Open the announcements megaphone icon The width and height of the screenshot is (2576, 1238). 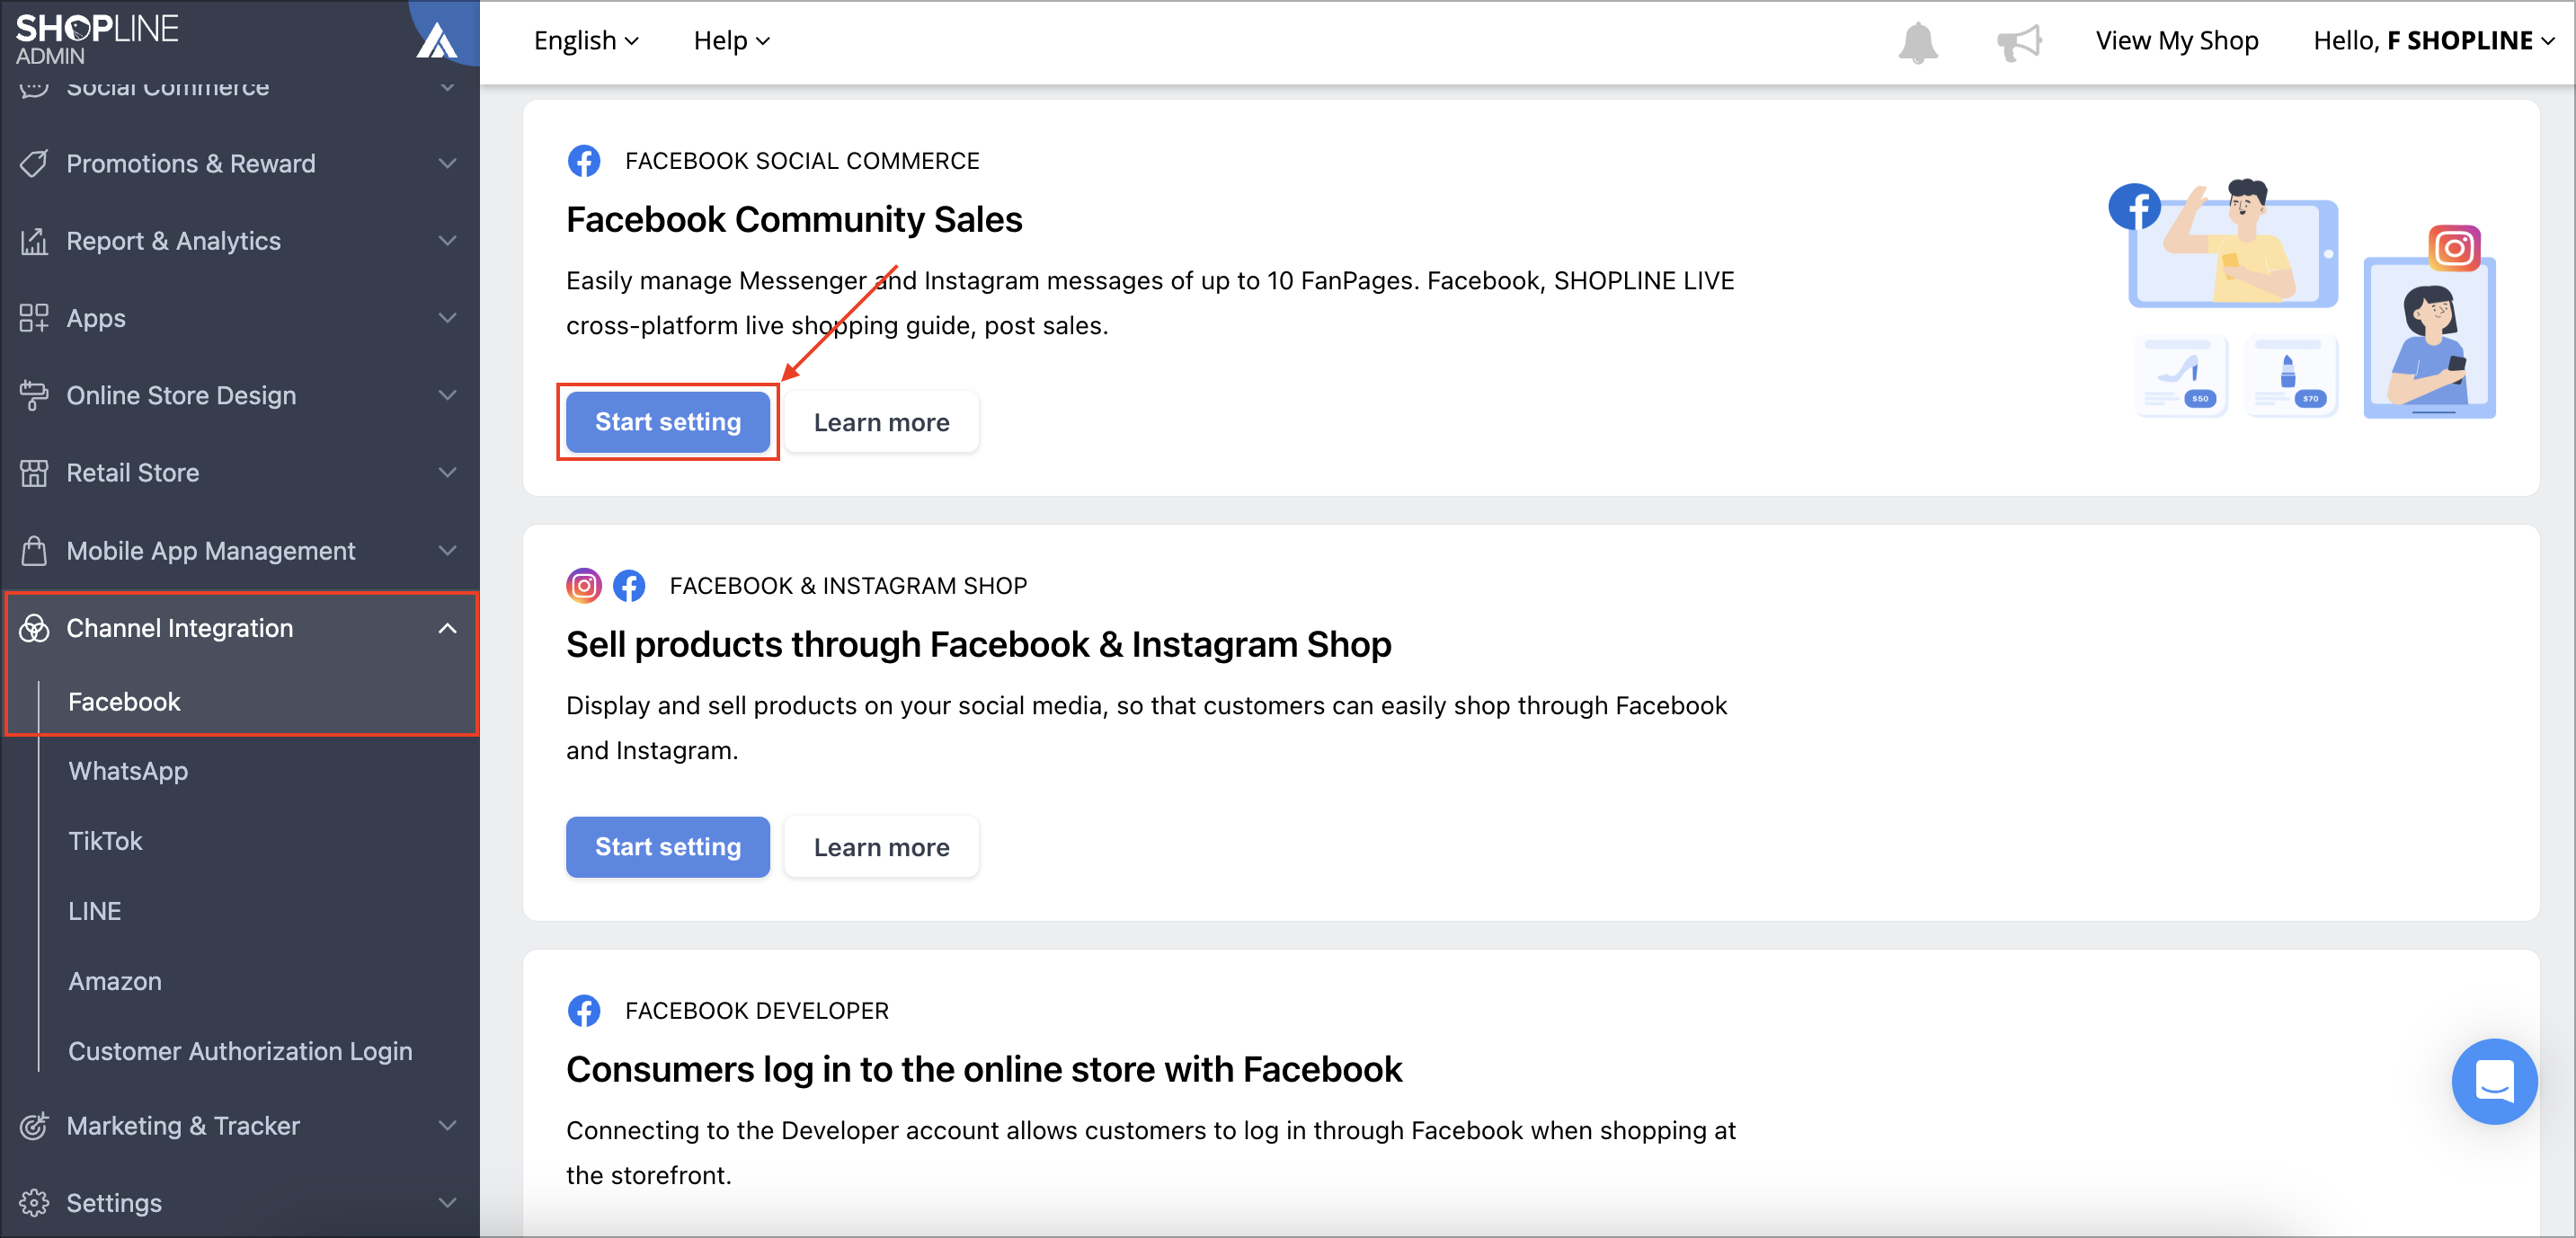(x=2019, y=42)
